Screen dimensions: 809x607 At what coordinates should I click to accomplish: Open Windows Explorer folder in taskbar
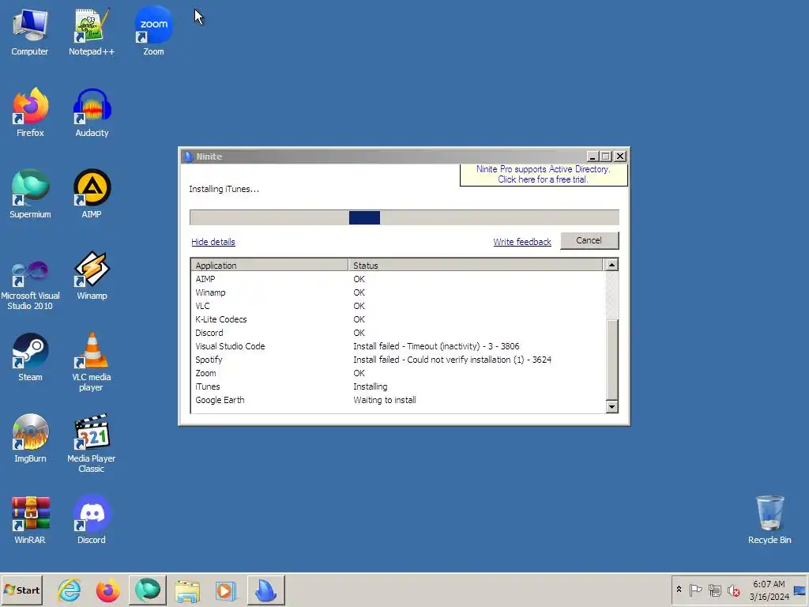(186, 590)
